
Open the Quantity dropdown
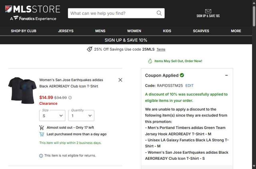pyautogui.click(x=81, y=115)
